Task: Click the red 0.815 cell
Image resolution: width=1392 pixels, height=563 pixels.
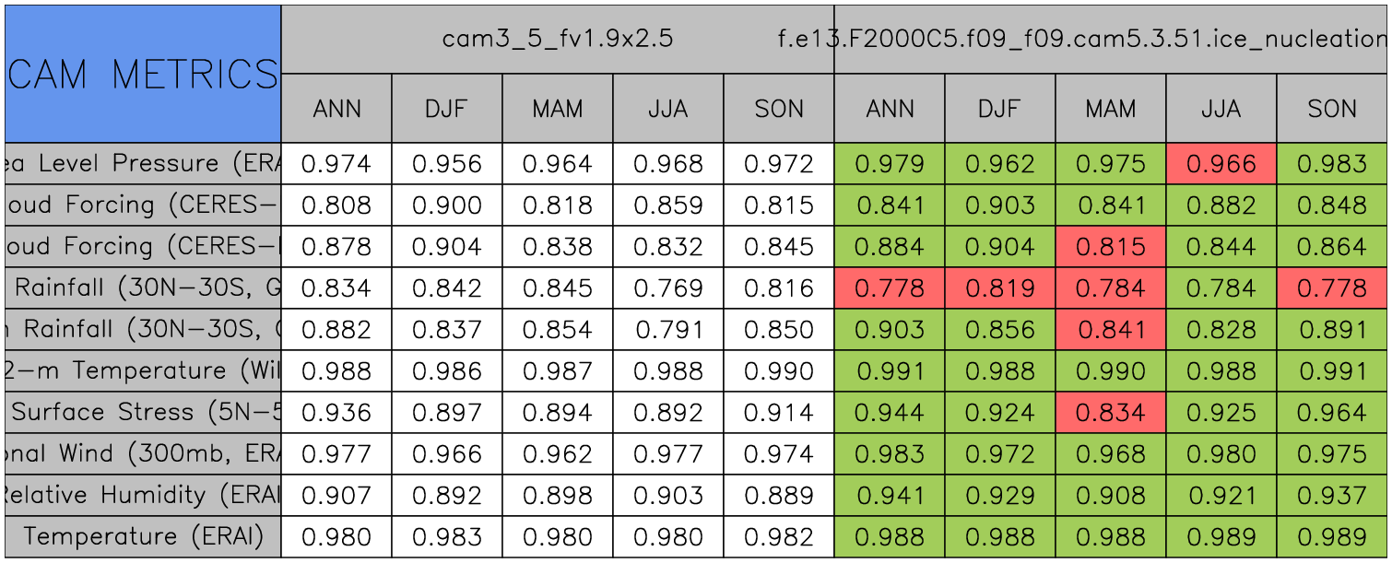Action: pos(1110,247)
